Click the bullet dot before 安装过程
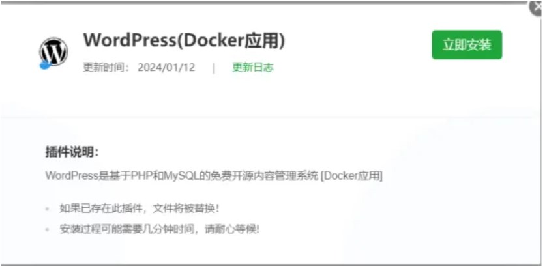Screen dimensions: 547x271 [47, 230]
